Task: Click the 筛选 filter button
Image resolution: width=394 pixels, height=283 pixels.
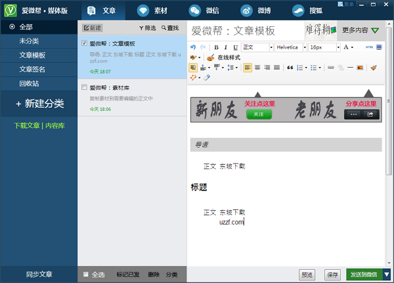Action: point(148,28)
